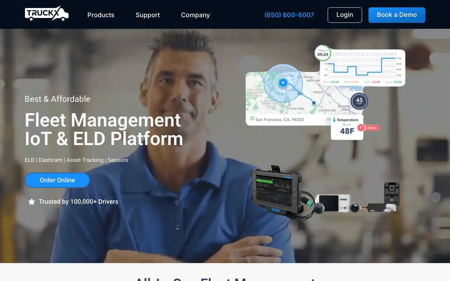The image size is (450, 281).
Task: Click the Order Online button
Action: click(57, 180)
